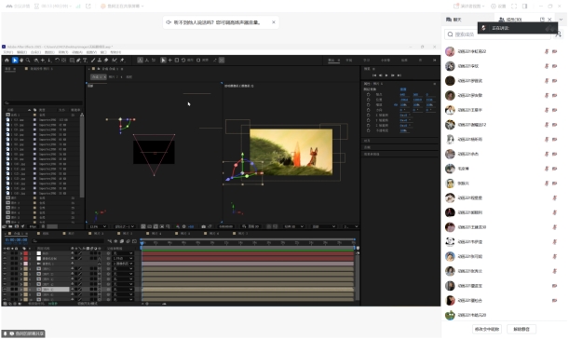Click the invite member icon beside search
The height and width of the screenshot is (340, 569).
(x=559, y=34)
